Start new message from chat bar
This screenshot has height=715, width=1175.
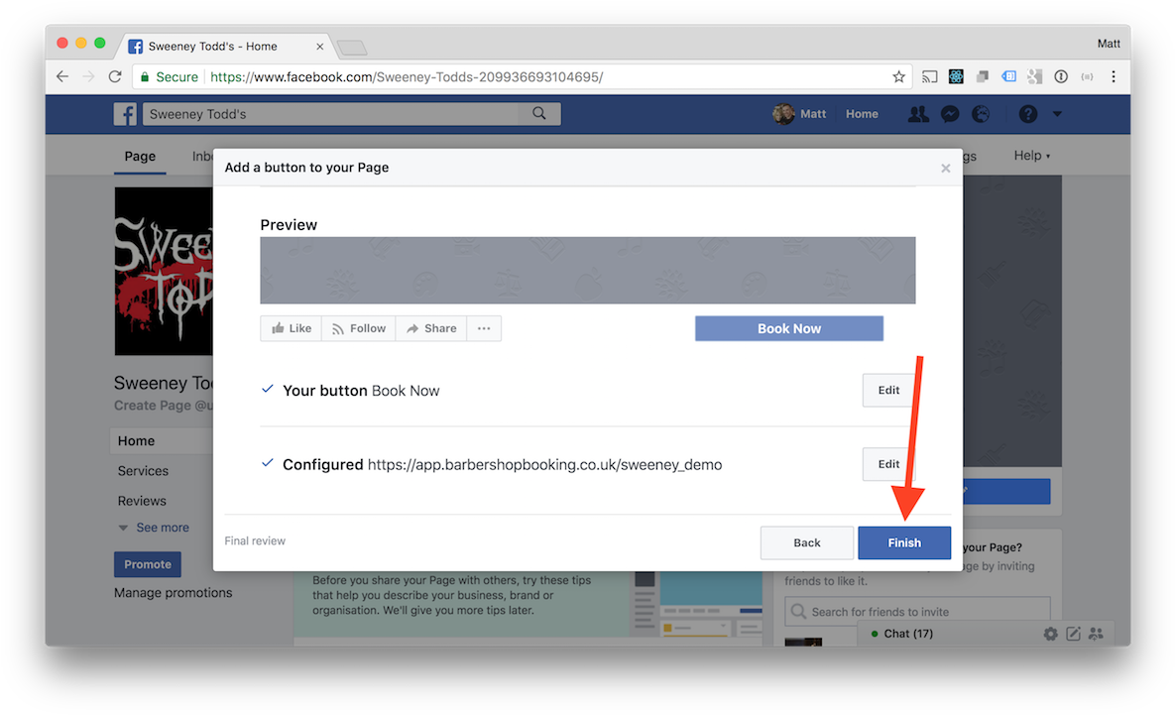(x=1073, y=634)
